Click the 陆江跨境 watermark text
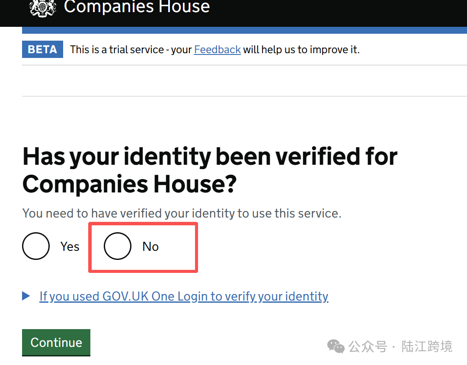The width and height of the screenshot is (467, 365). pyautogui.click(x=426, y=346)
